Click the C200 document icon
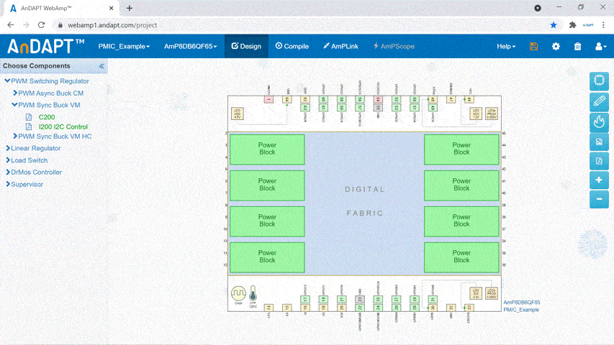The height and width of the screenshot is (345, 614). point(29,117)
